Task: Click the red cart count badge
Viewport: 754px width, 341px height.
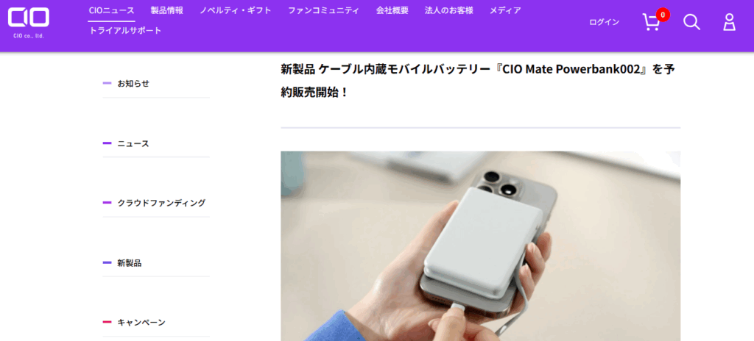Action: tap(663, 15)
